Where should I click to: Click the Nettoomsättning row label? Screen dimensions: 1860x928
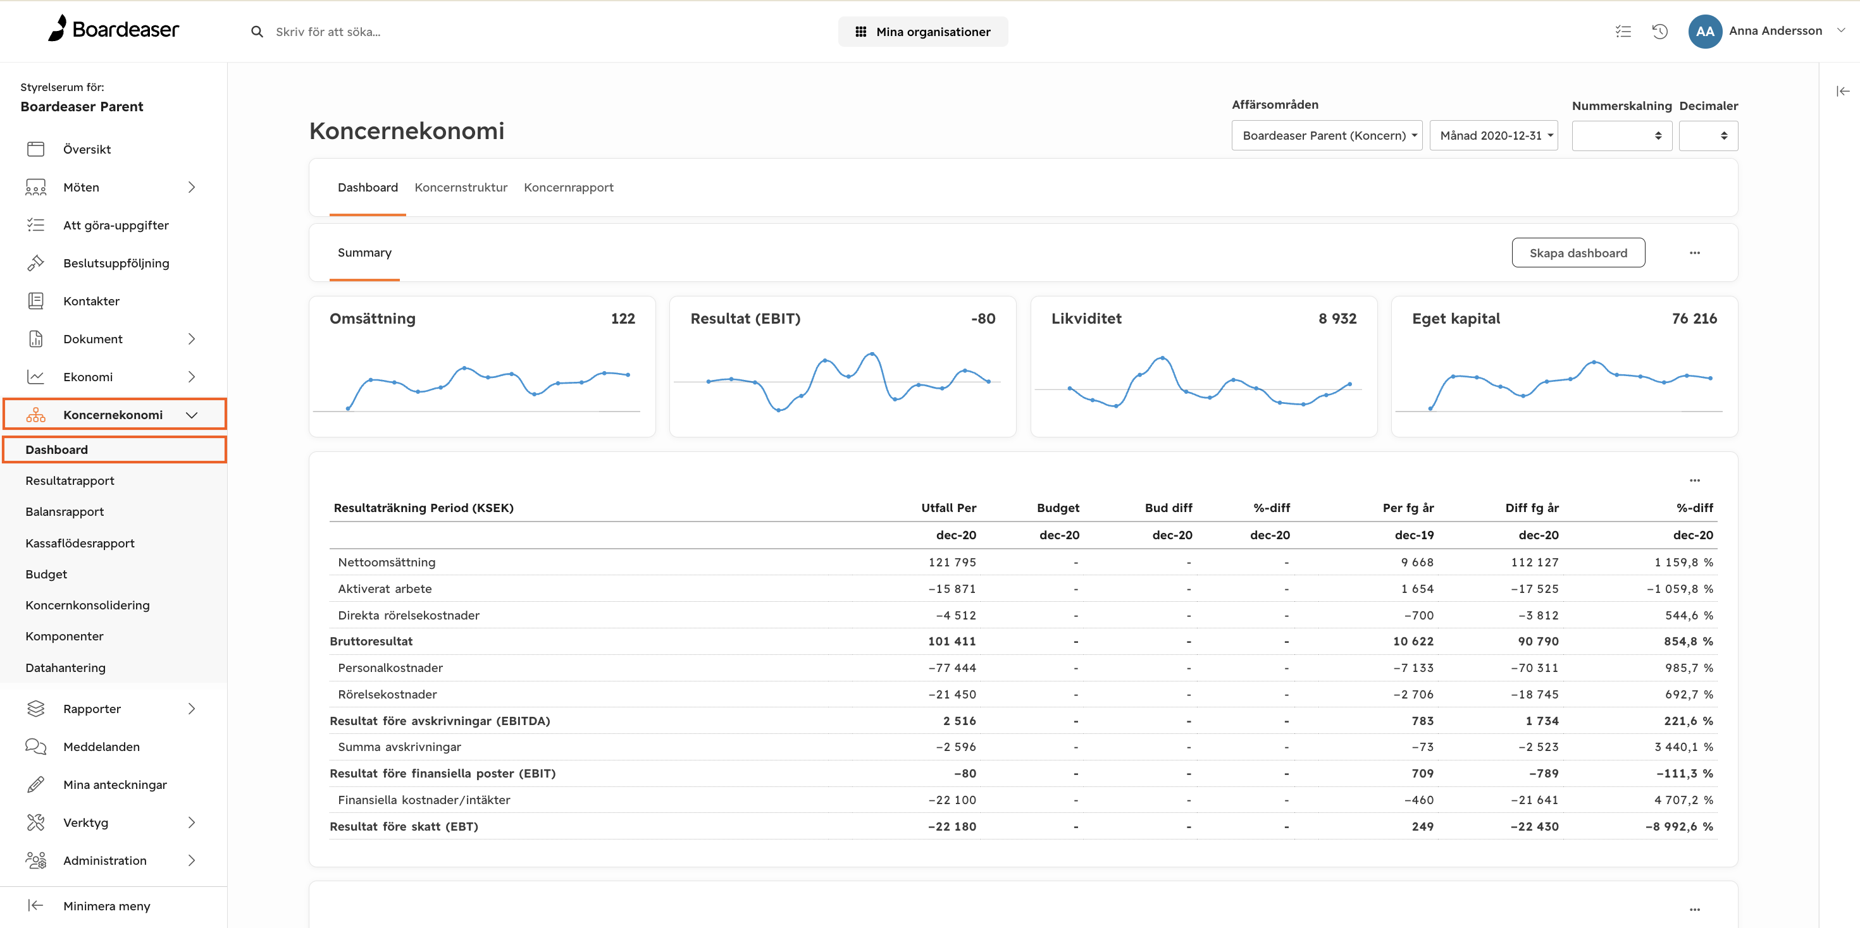click(387, 562)
